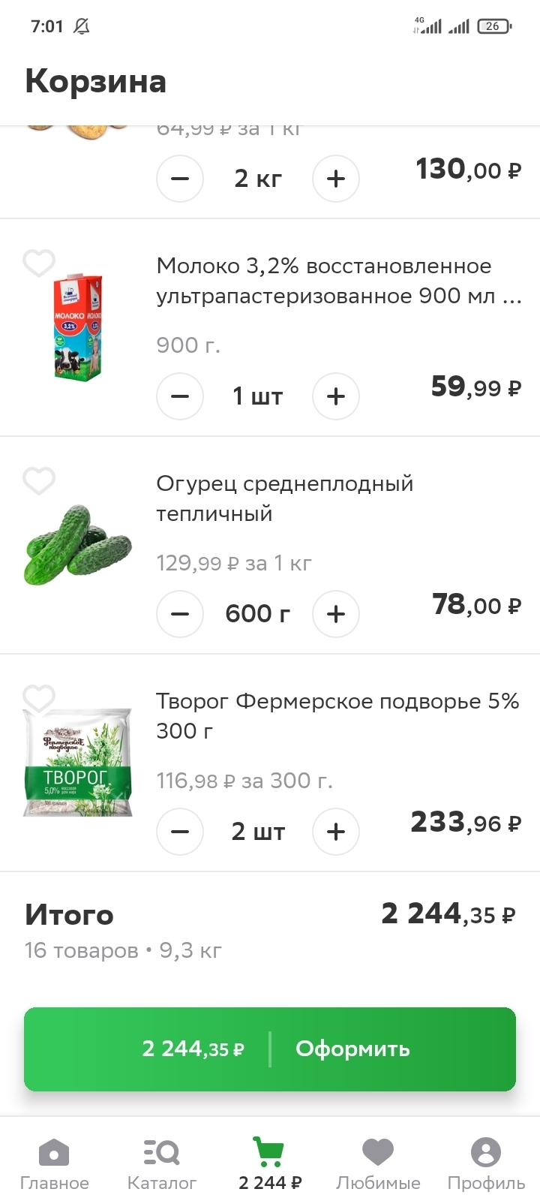
Task: Increase cucumber weight with plus button
Action: click(336, 614)
